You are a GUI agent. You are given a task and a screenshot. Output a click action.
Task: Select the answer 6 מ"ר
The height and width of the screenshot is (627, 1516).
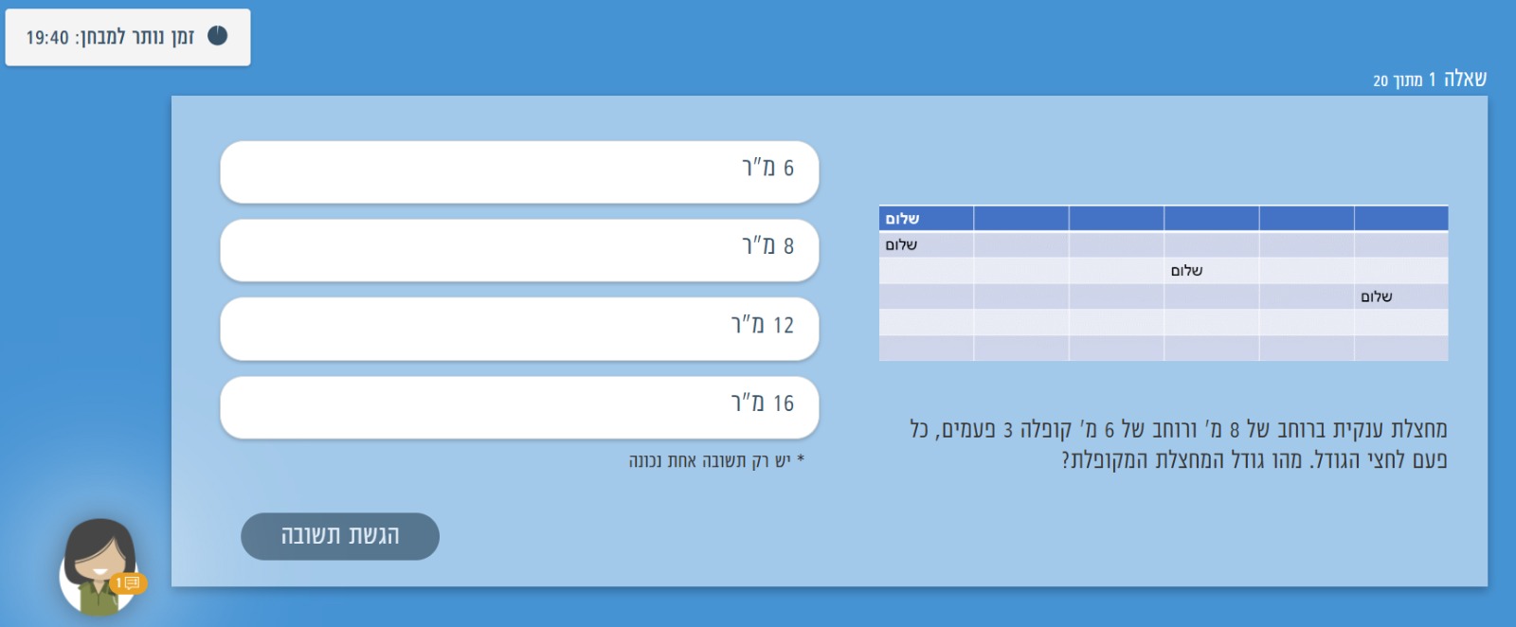[x=519, y=171]
